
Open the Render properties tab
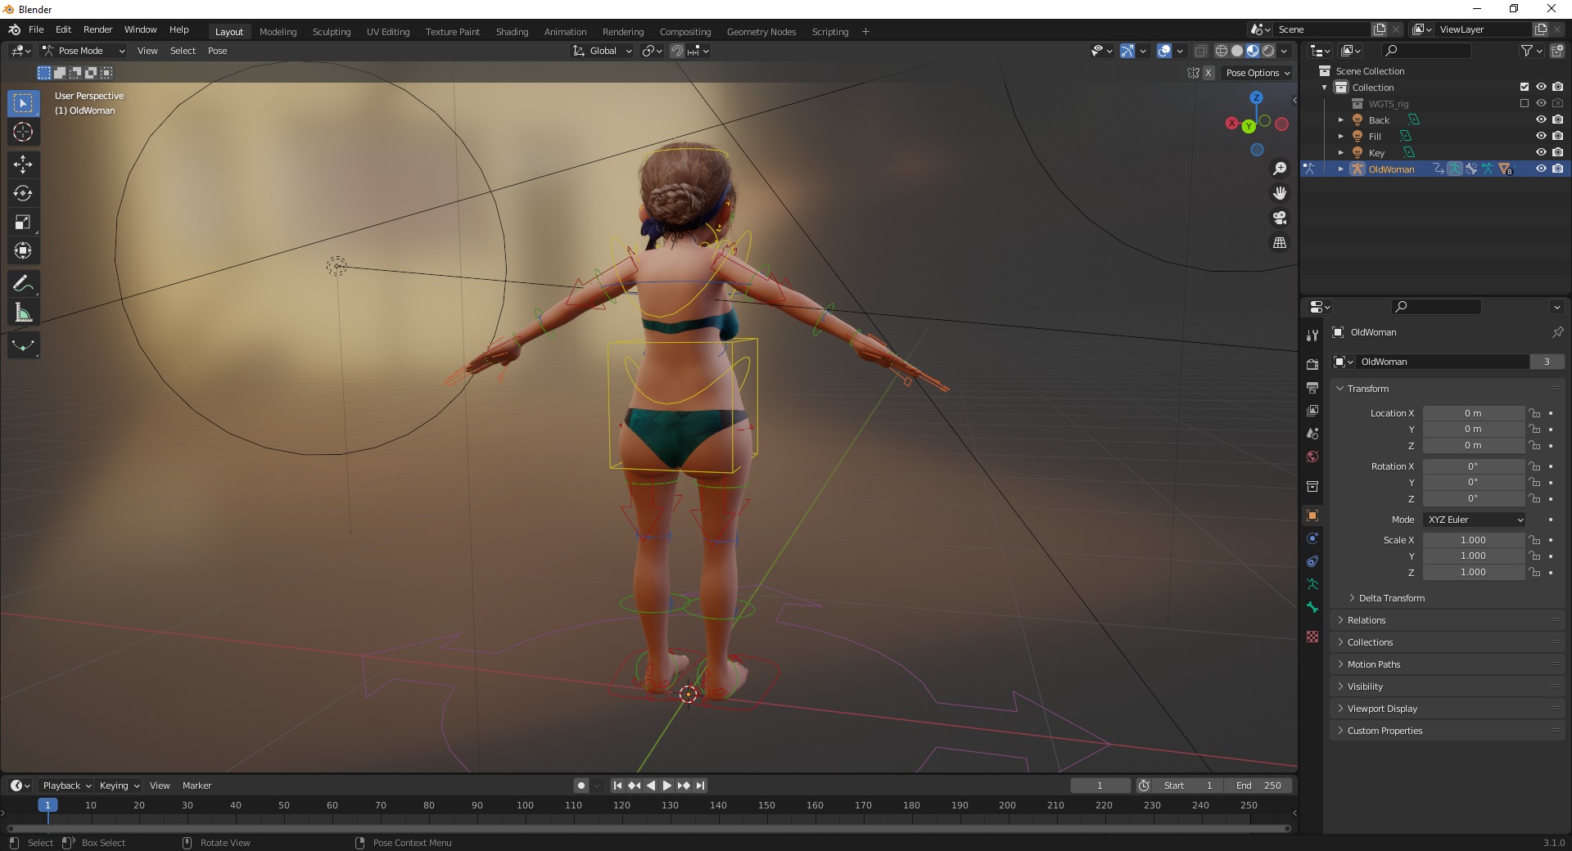[1312, 364]
